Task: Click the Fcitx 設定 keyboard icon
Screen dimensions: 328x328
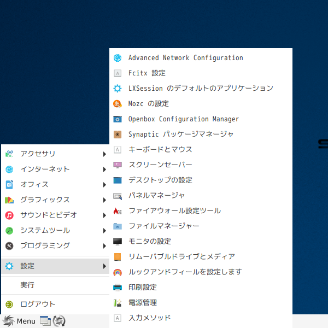Action: tap(118, 73)
